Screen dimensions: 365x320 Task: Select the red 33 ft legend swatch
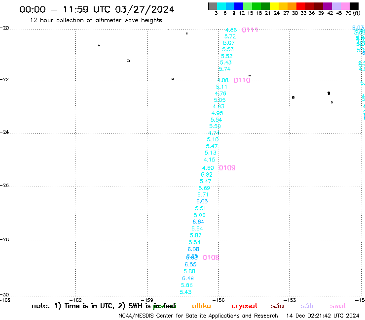tap(301, 6)
